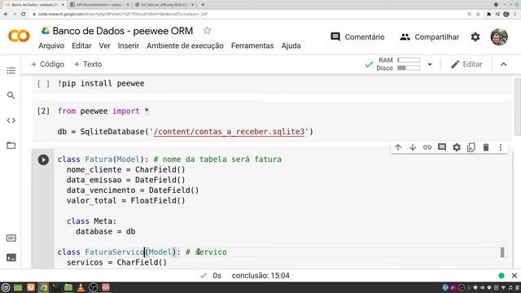This screenshot has height=293, width=521.
Task: Run the Fatura class code cell
Action: point(43,160)
